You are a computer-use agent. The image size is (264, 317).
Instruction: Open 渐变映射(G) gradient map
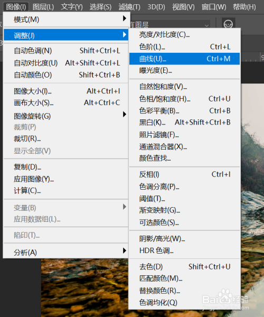184,210
